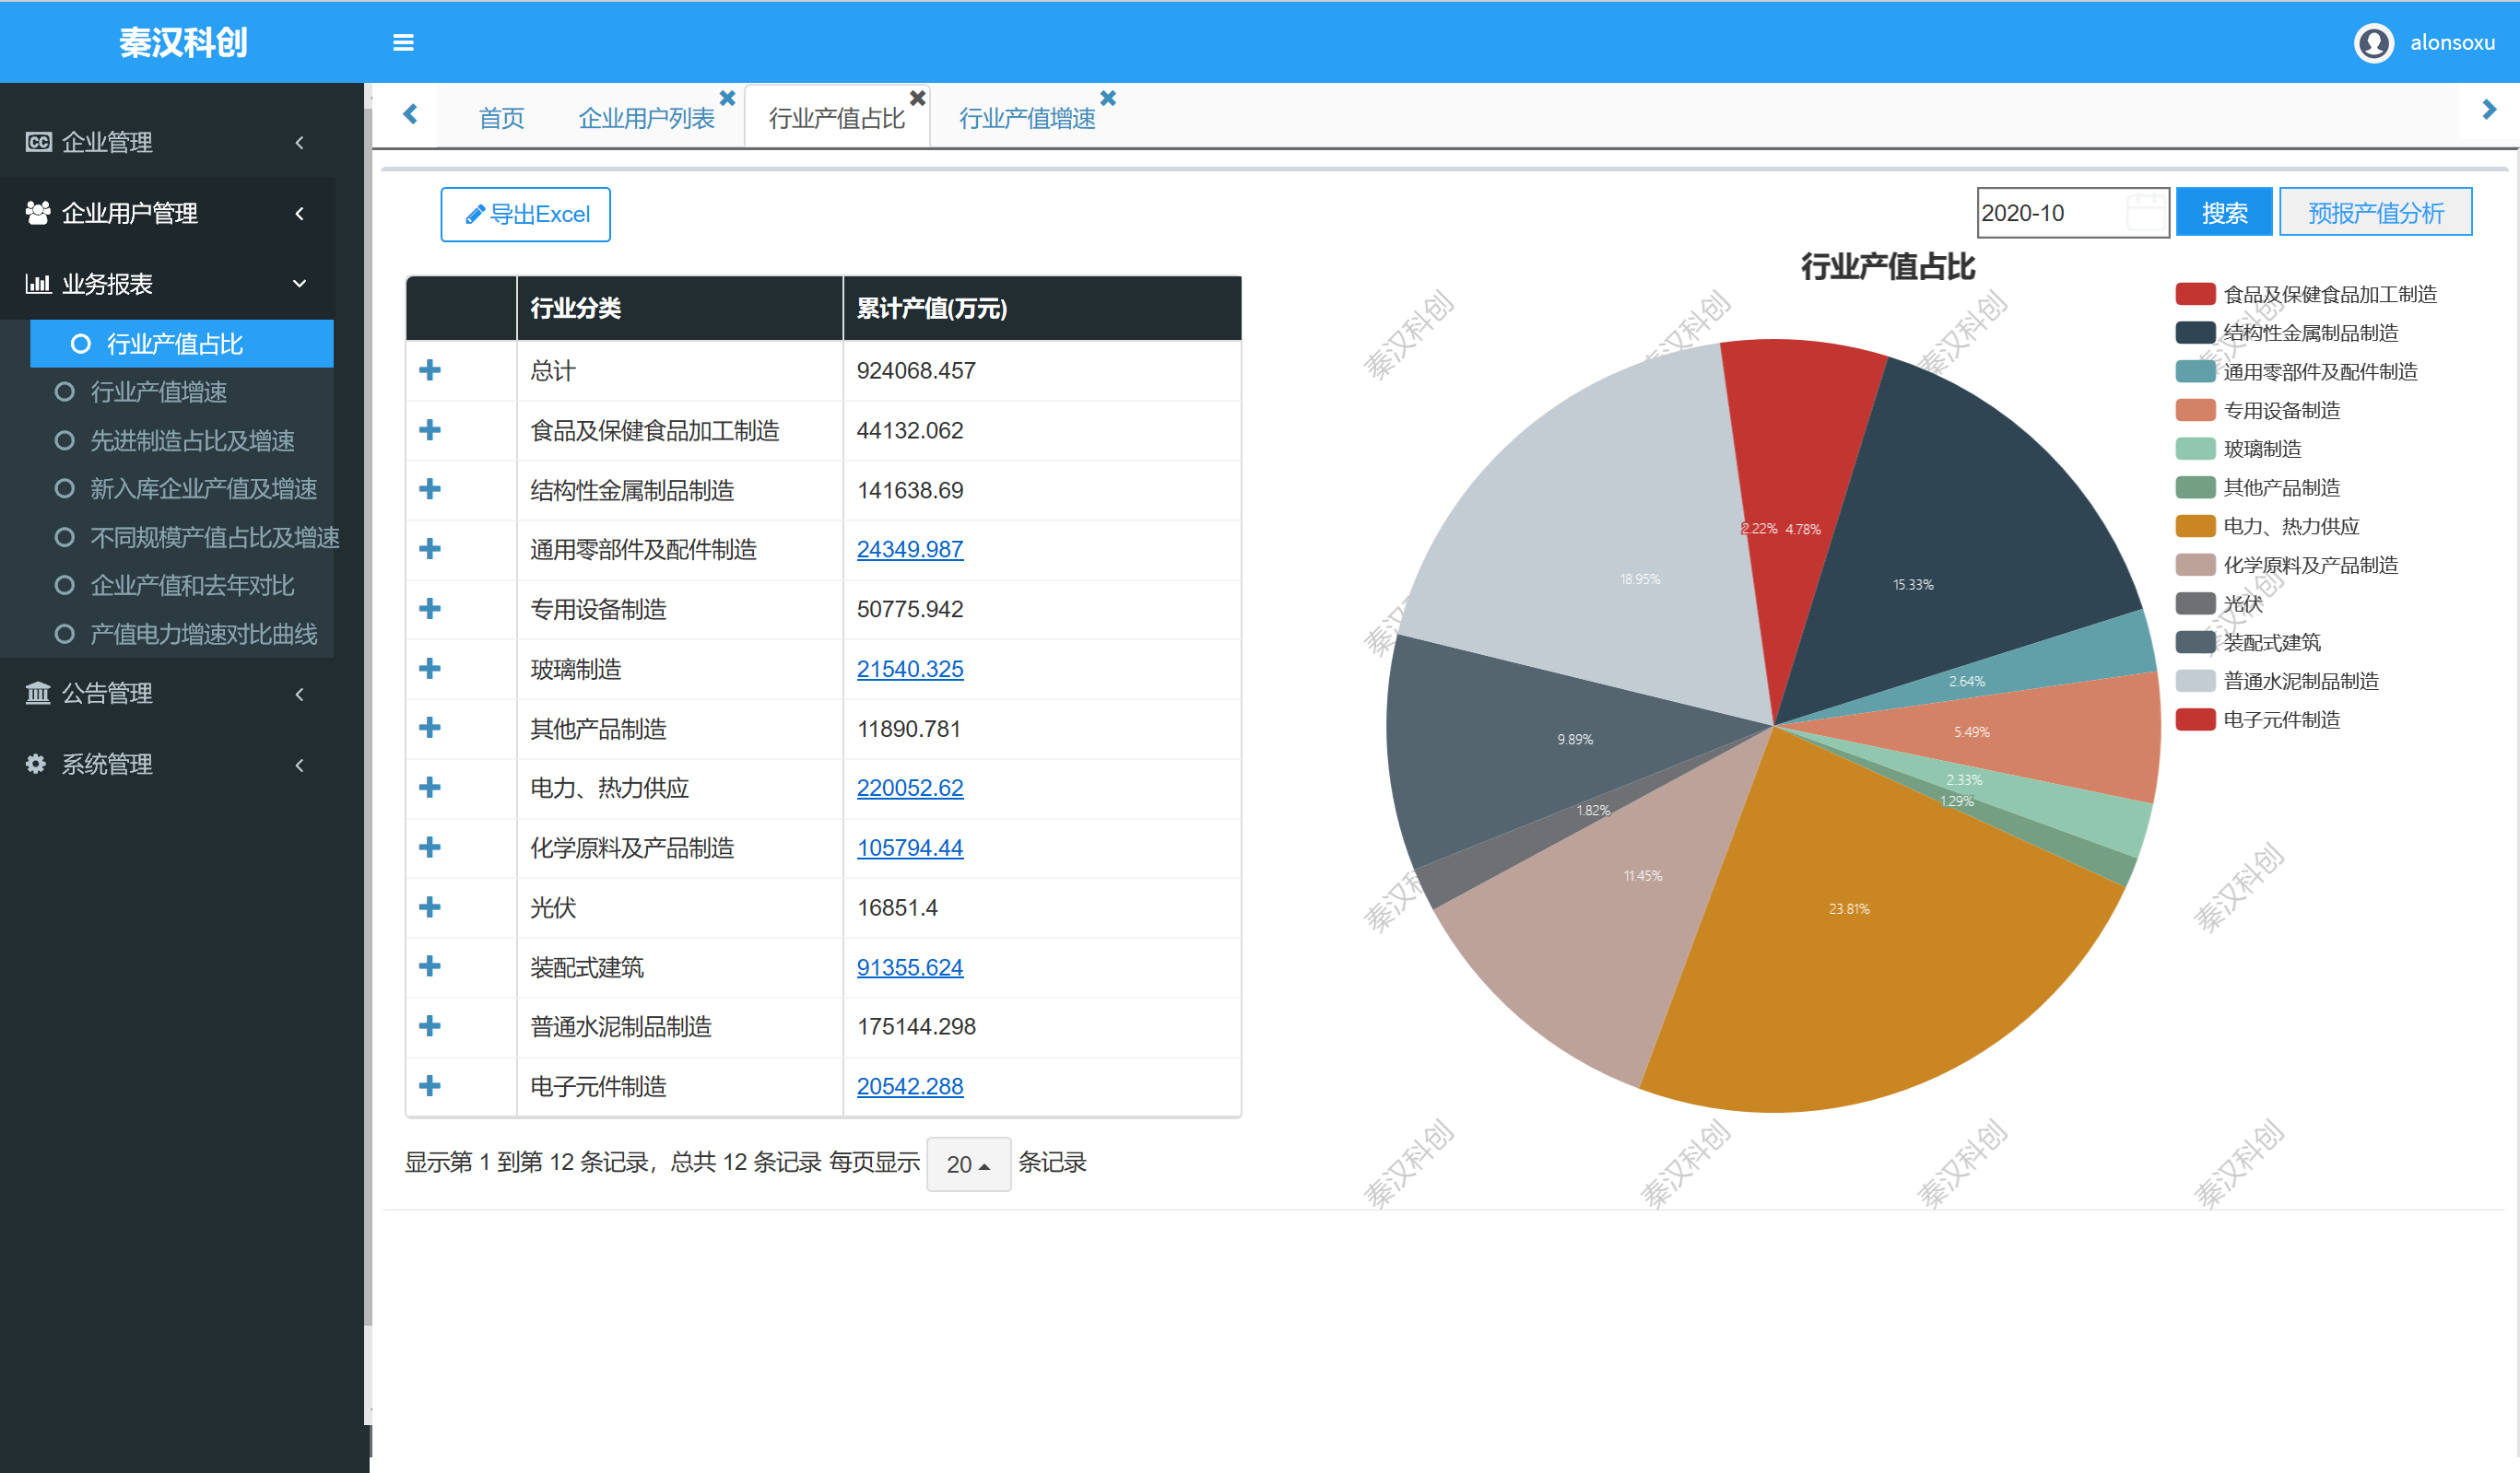
Task: Click the 普通水泥制品制造 grey legend swatch
Action: [2195, 681]
